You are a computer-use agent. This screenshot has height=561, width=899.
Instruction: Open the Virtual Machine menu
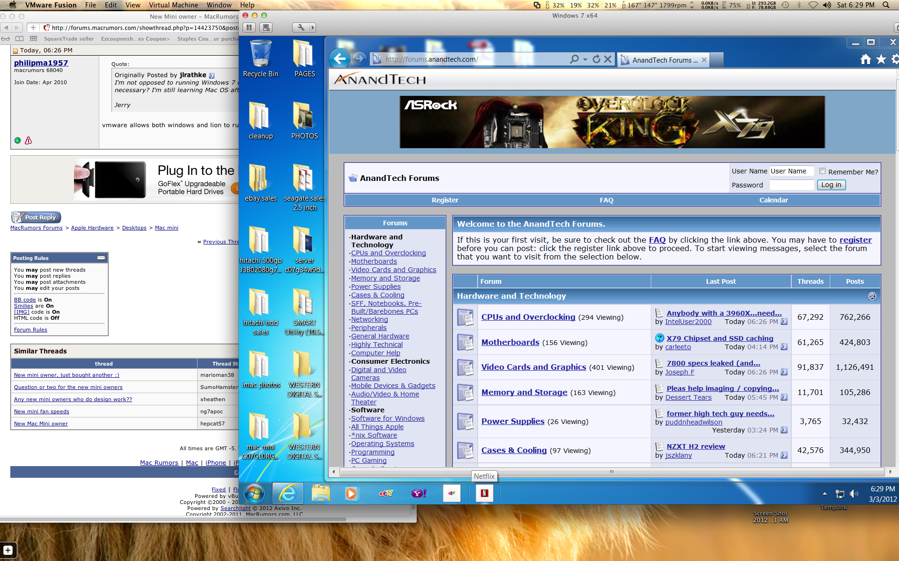tap(173, 5)
